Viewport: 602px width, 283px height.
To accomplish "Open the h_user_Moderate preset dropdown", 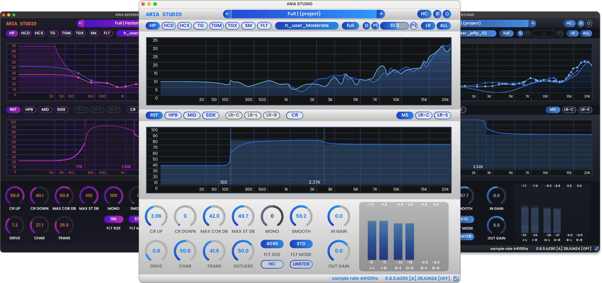I will (307, 26).
